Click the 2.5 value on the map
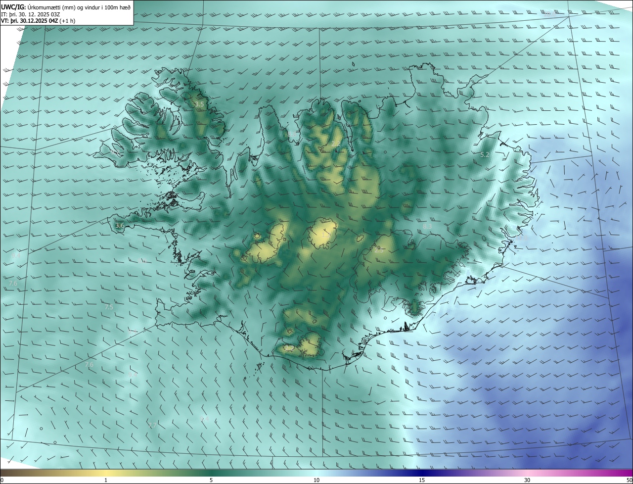This screenshot has width=633, height=484. pos(379,250)
